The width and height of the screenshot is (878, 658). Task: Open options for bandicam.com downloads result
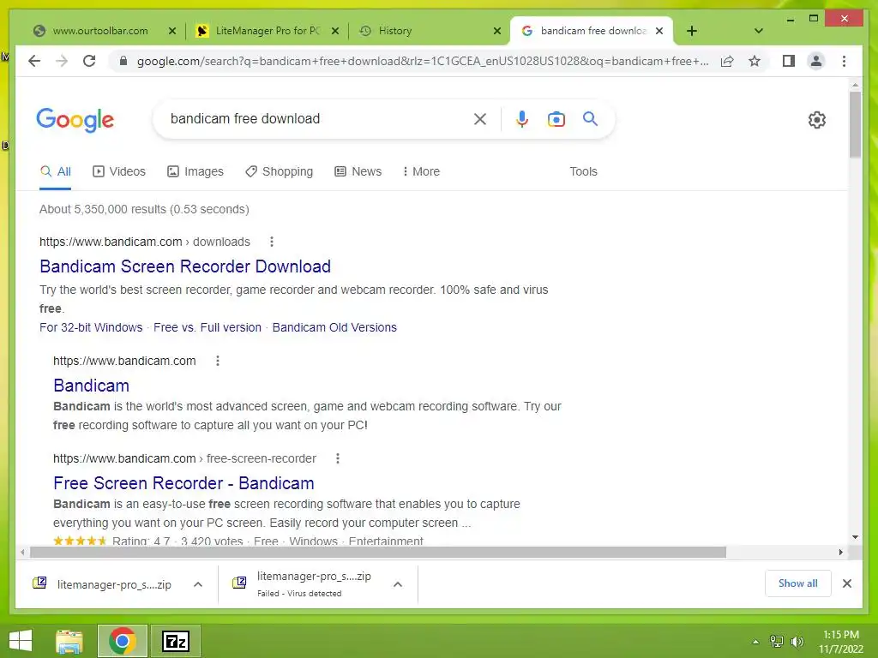click(x=272, y=242)
